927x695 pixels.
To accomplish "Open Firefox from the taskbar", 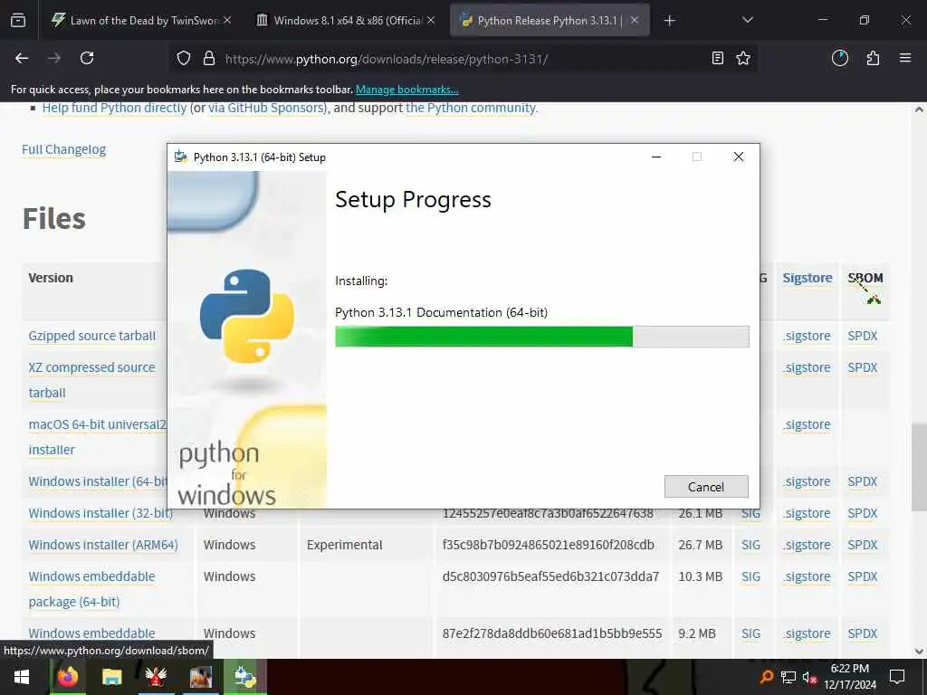I will (67, 677).
